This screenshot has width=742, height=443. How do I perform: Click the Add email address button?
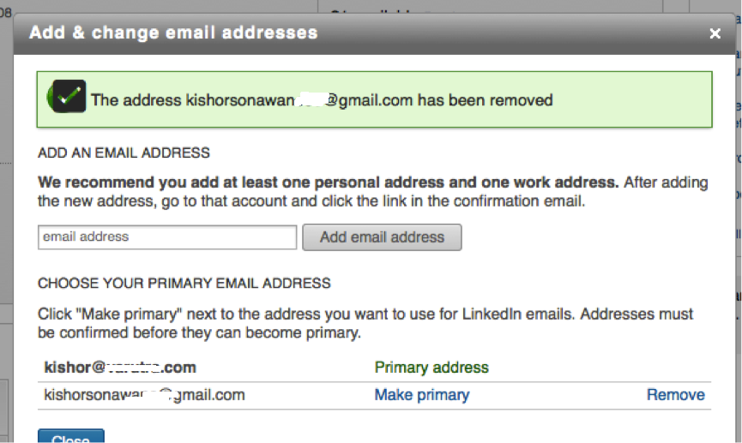[382, 236]
